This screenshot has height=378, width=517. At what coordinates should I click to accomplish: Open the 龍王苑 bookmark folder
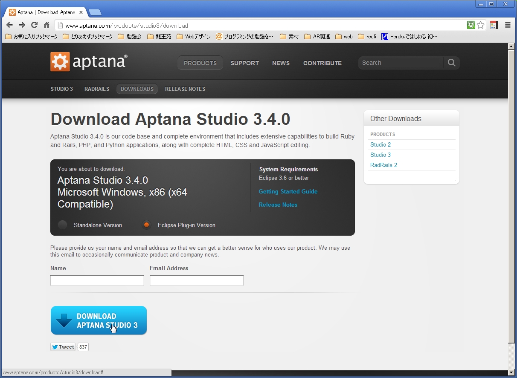(159, 37)
